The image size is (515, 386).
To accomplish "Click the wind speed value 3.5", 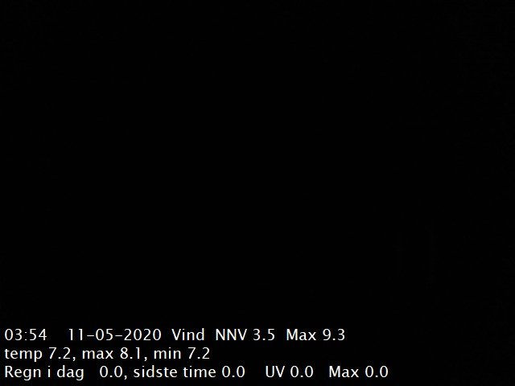I will pyautogui.click(x=264, y=335).
